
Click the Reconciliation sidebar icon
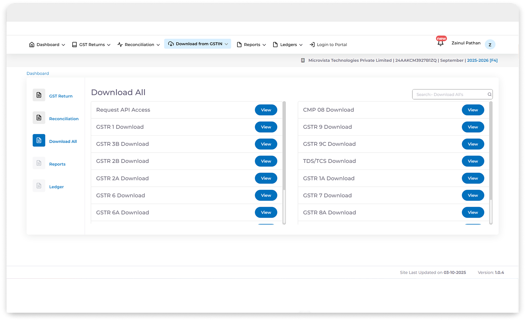[39, 117]
